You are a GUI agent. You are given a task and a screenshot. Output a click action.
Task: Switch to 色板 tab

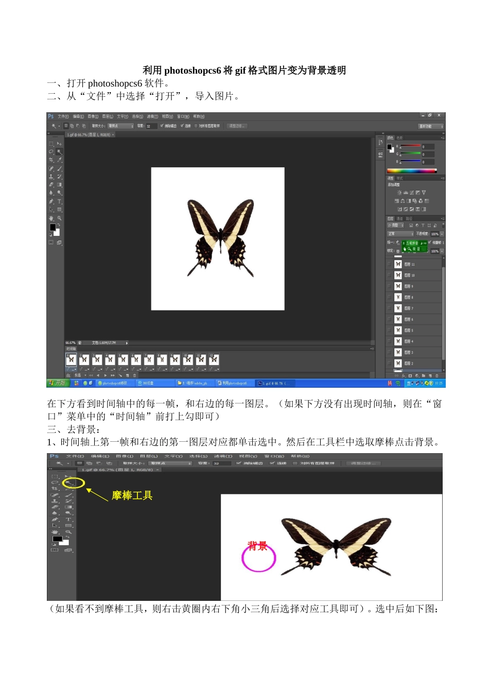click(x=399, y=138)
